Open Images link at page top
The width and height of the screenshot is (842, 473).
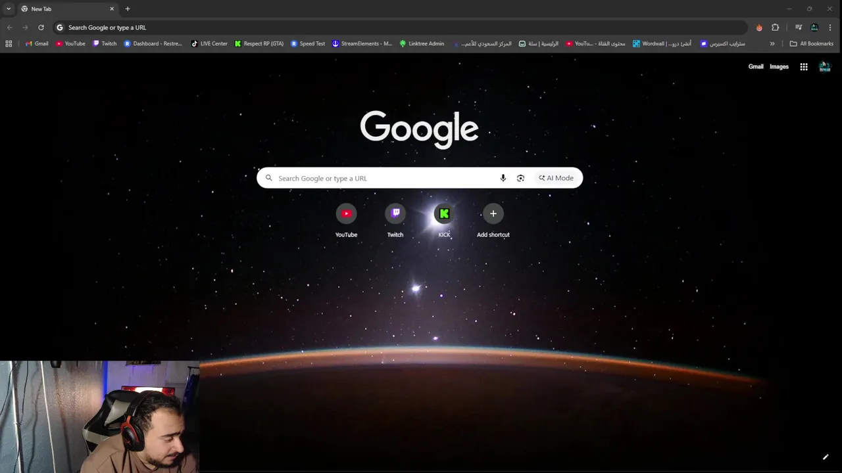pos(779,66)
